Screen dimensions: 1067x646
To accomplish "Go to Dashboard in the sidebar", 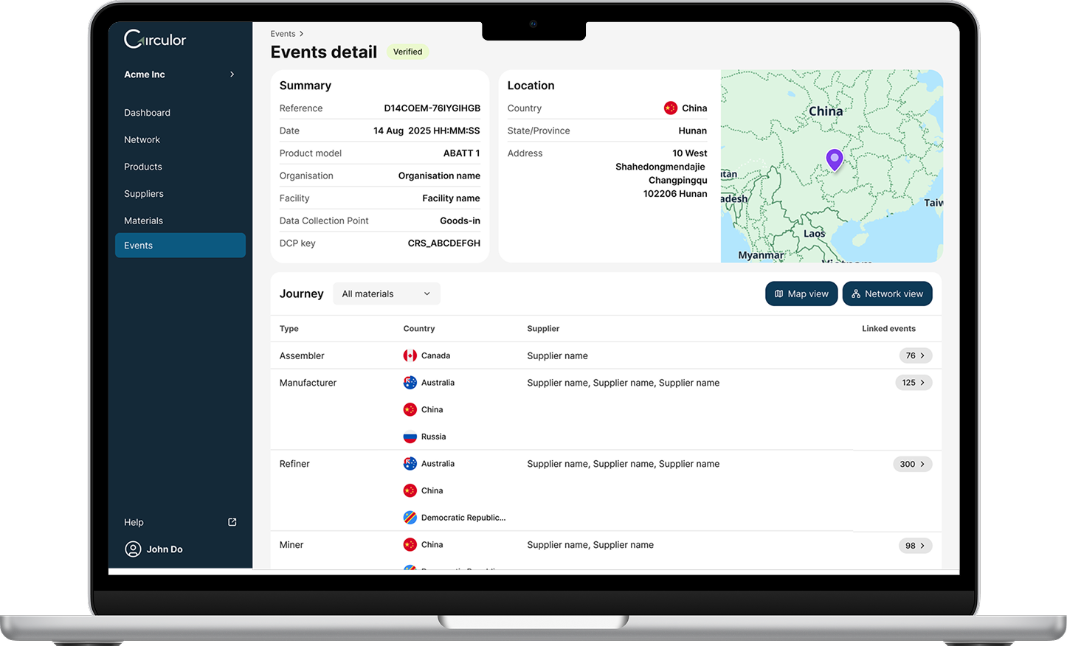I will coord(147,113).
